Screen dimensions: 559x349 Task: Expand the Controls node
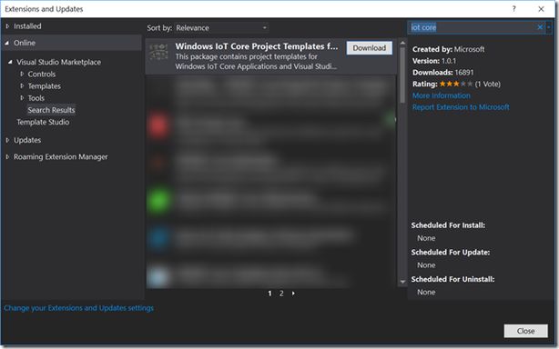(22, 74)
